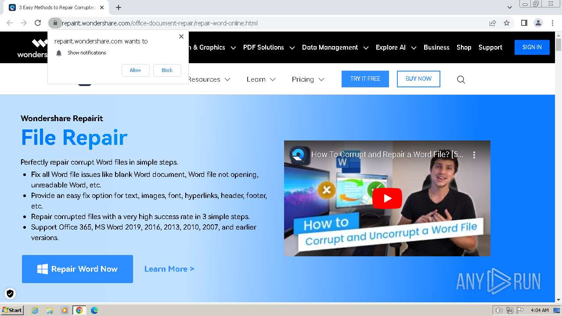Open site search with the magnifier icon
This screenshot has height=316, width=562.
click(461, 79)
